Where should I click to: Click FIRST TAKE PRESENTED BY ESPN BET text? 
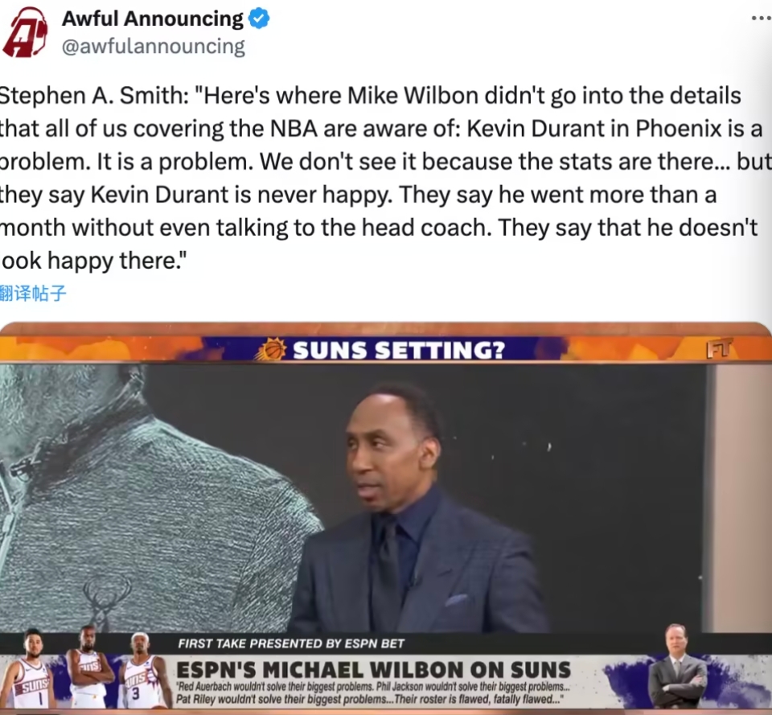pos(291,643)
